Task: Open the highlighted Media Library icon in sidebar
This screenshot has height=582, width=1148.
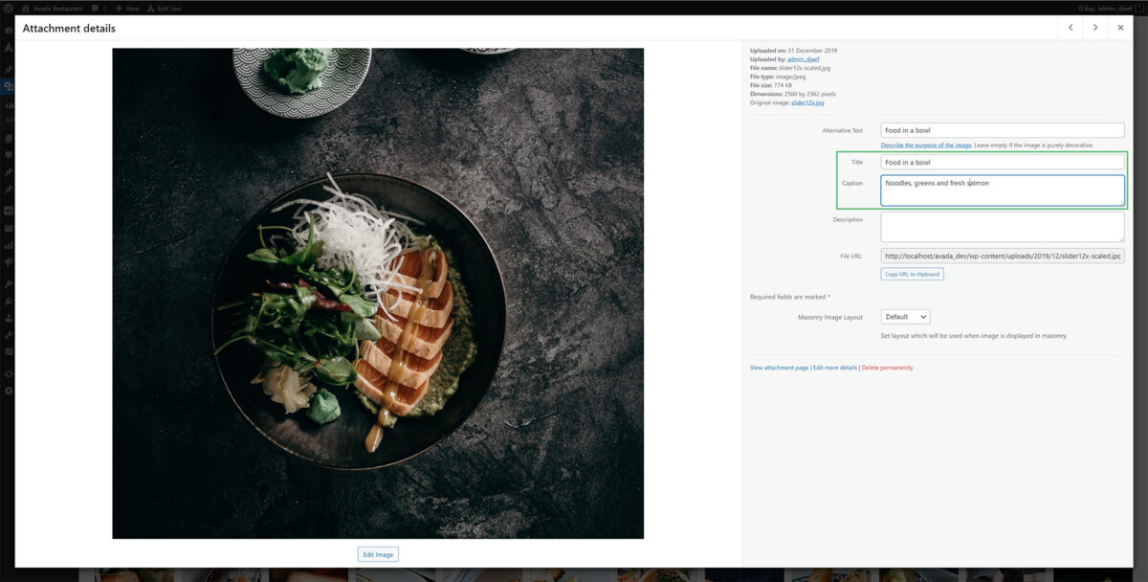Action: [8, 85]
